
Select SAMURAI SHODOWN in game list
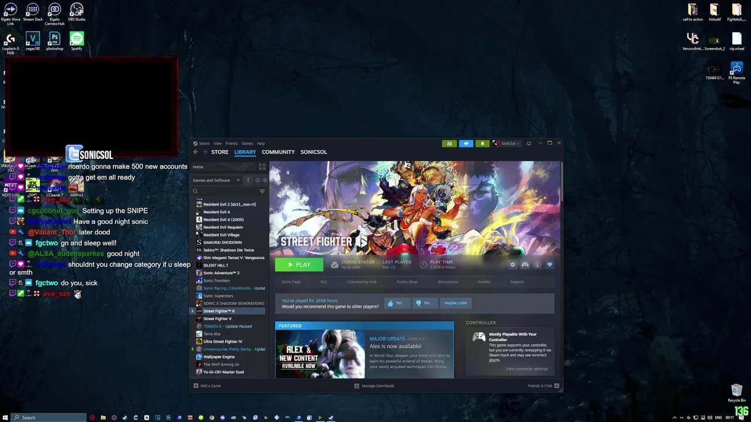point(222,243)
